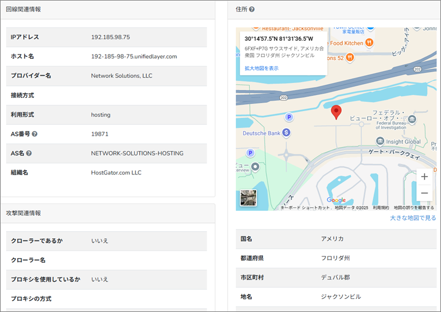Click the プロキシの方式 row label
The width and height of the screenshot is (441, 312).
point(31,299)
